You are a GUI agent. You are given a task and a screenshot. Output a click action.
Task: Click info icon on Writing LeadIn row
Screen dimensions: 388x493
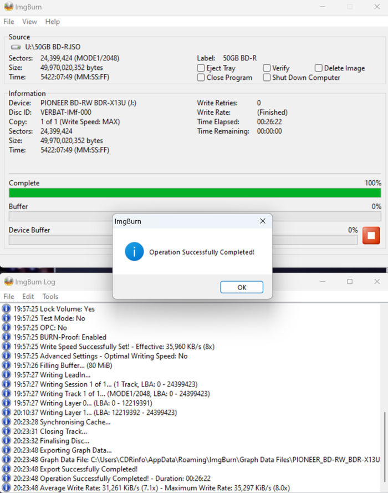click(6, 374)
